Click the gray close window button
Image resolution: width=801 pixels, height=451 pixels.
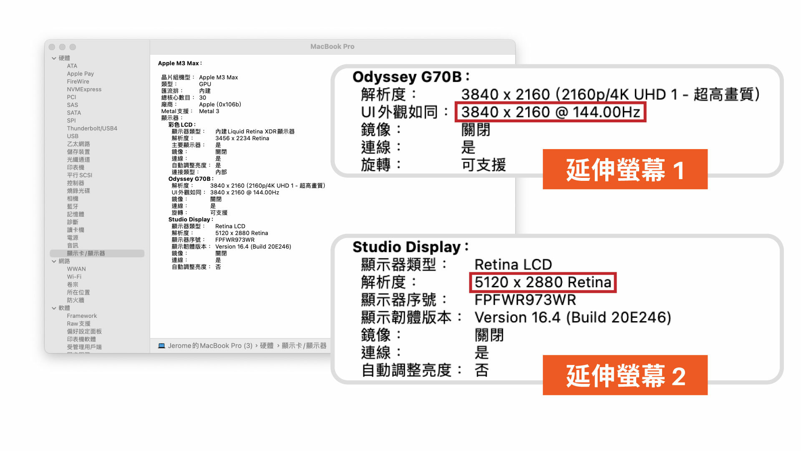(x=52, y=47)
